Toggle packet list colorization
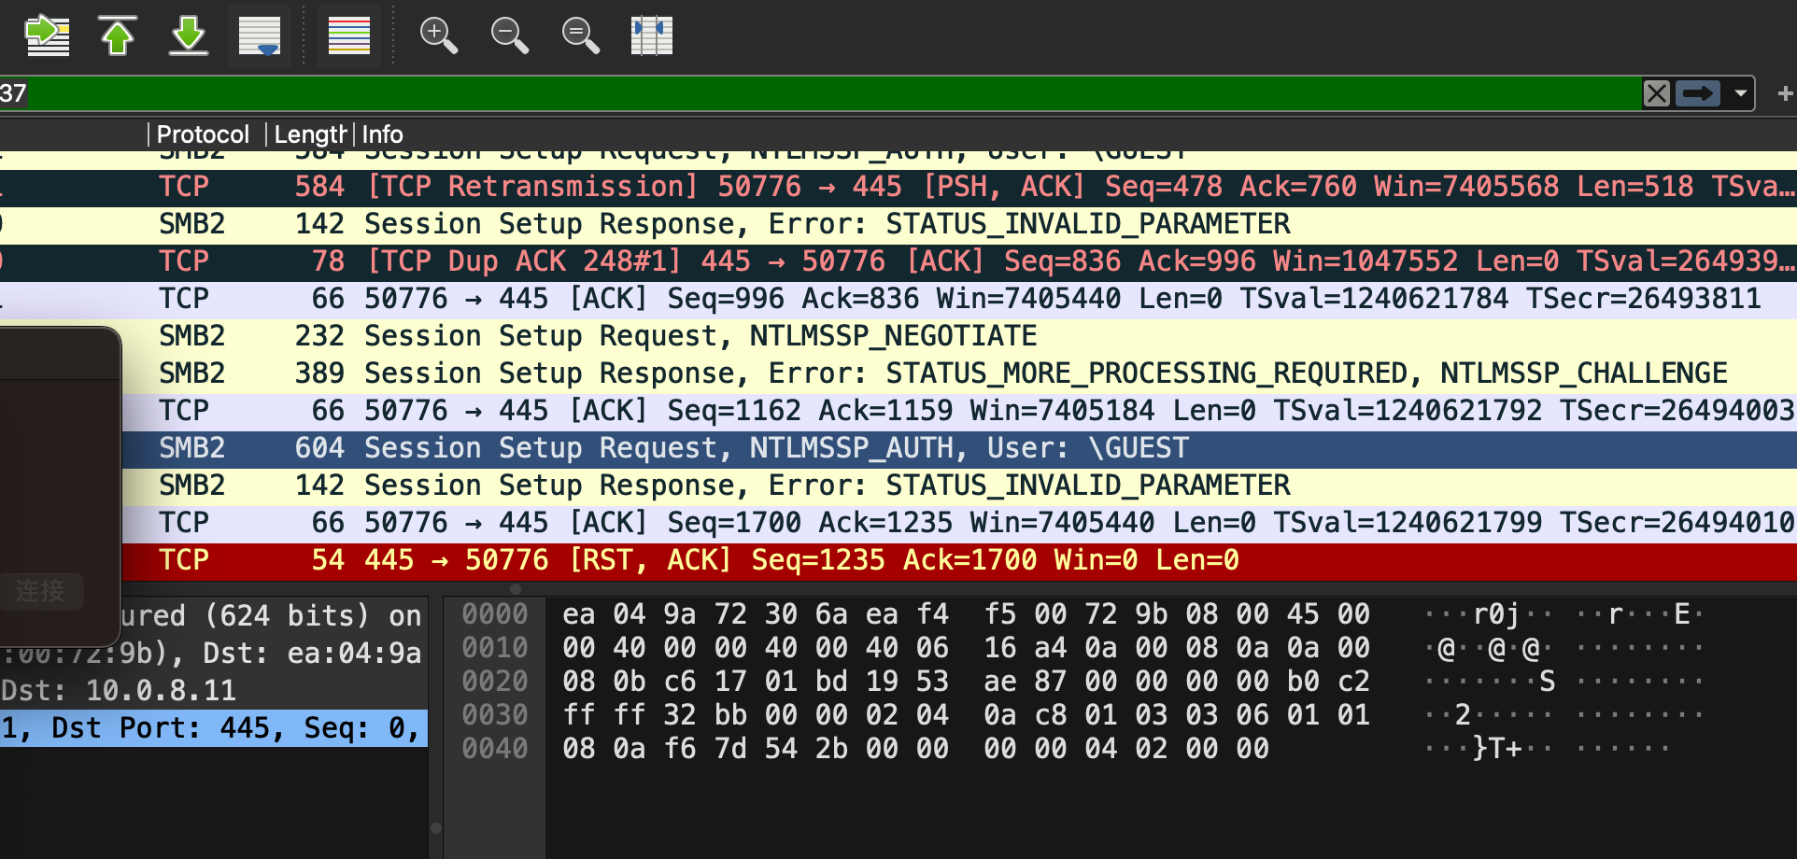1797x859 pixels. pyautogui.click(x=349, y=36)
